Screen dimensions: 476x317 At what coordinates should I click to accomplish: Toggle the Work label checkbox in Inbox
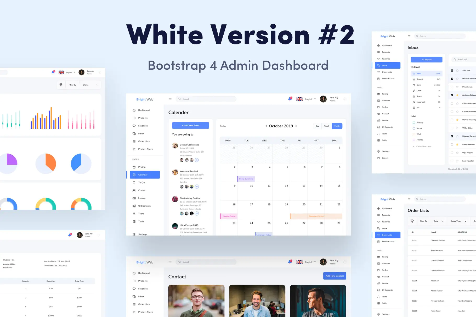pyautogui.click(x=414, y=134)
